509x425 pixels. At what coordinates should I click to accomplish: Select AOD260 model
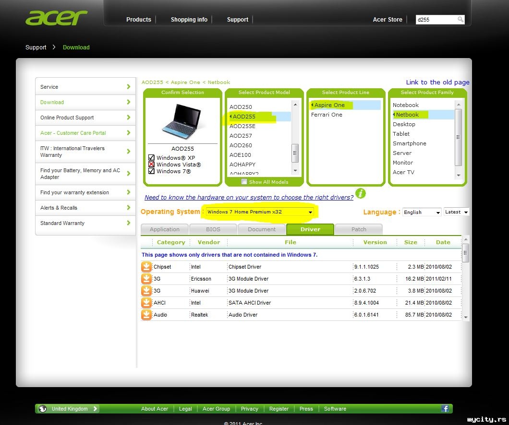point(241,145)
